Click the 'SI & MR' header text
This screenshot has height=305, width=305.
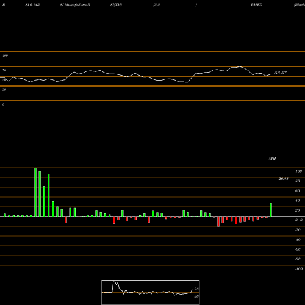click(32, 5)
